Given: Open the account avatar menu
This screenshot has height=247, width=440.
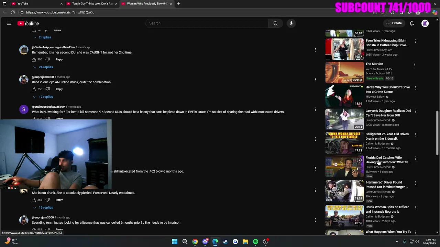Looking at the screenshot, I should pyautogui.click(x=425, y=23).
